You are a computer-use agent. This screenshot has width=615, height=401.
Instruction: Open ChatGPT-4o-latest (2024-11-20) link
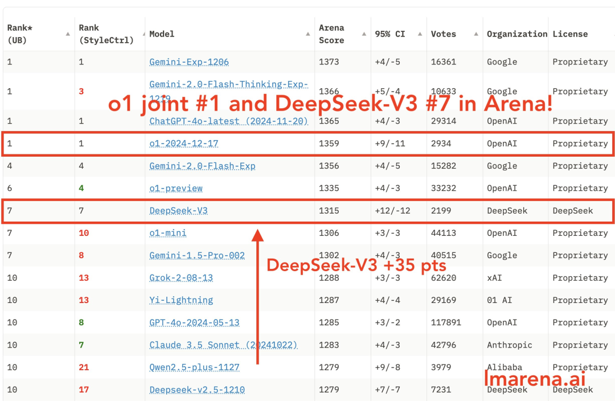(229, 121)
